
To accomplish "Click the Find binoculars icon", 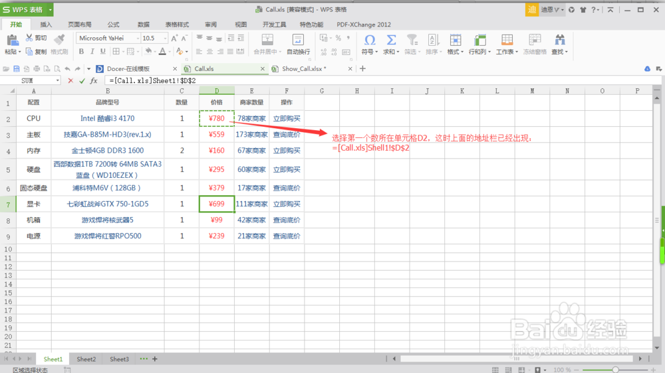I will 560,40.
